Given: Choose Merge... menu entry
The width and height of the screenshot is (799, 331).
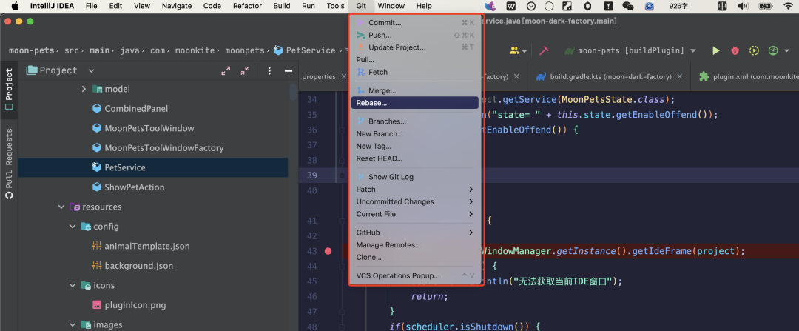Looking at the screenshot, I should click(415, 90).
